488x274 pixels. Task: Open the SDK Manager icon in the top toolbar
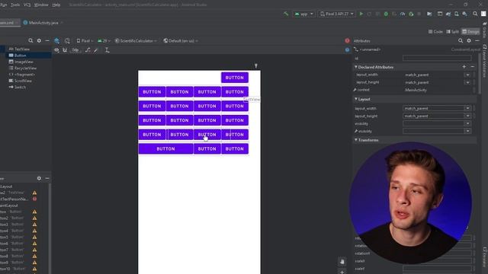(464, 14)
